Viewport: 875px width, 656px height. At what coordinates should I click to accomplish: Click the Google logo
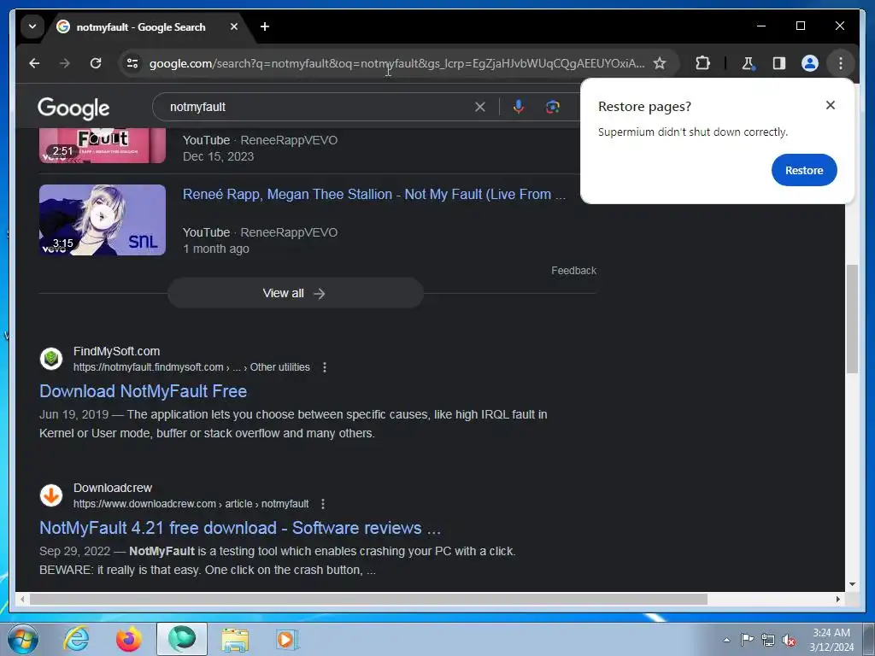[x=73, y=108]
